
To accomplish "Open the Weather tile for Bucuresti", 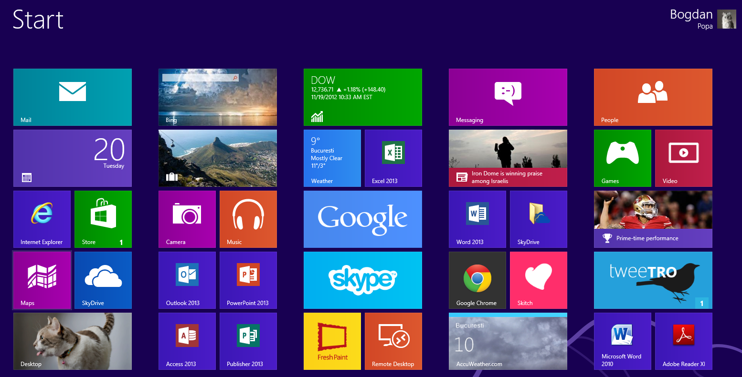I will point(332,158).
